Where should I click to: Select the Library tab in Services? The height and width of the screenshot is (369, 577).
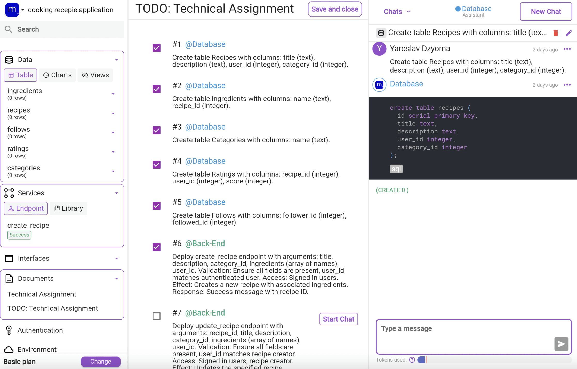tap(68, 208)
